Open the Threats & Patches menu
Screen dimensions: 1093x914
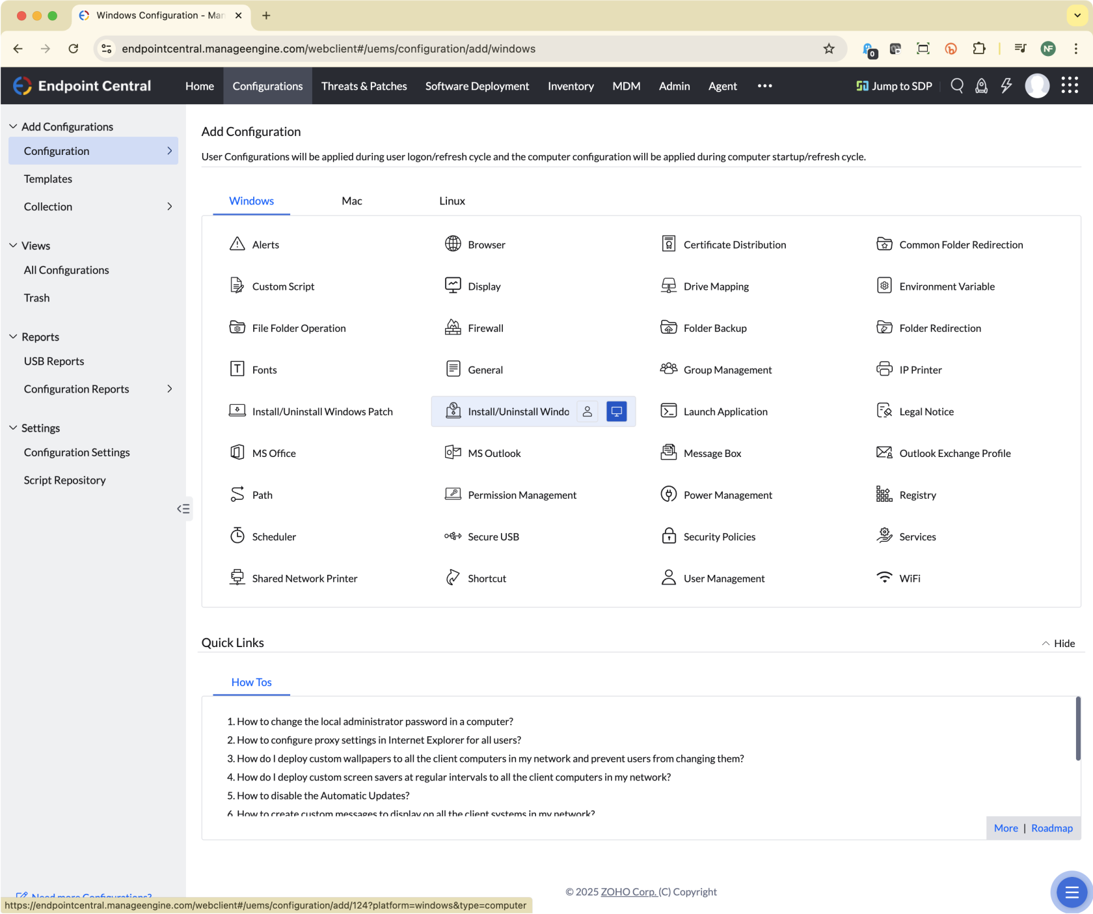tap(364, 86)
